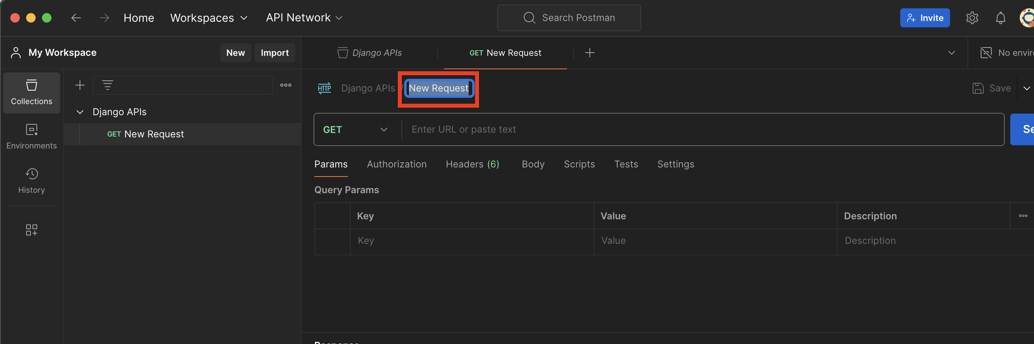The image size is (1034, 344).
Task: Create a new collection with the plus icon
Action: 80,85
